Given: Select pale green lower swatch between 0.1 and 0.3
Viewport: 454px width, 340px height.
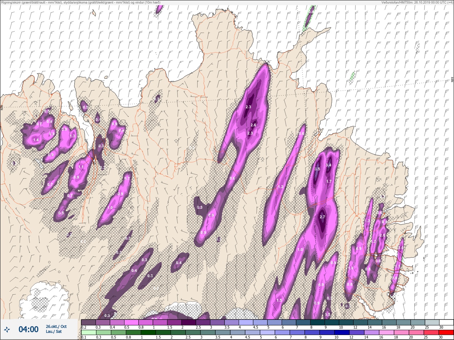Looking at the screenshot, I should 89,333.
